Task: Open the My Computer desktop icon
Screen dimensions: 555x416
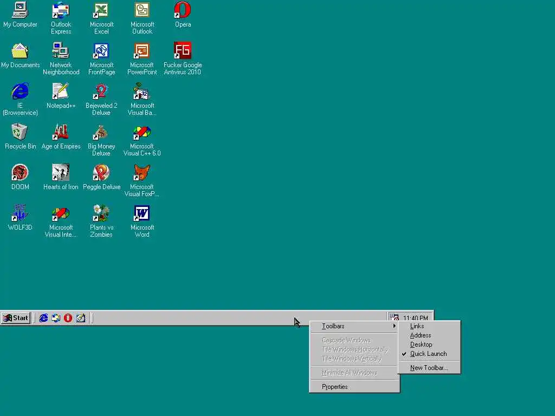Action: pyautogui.click(x=20, y=15)
